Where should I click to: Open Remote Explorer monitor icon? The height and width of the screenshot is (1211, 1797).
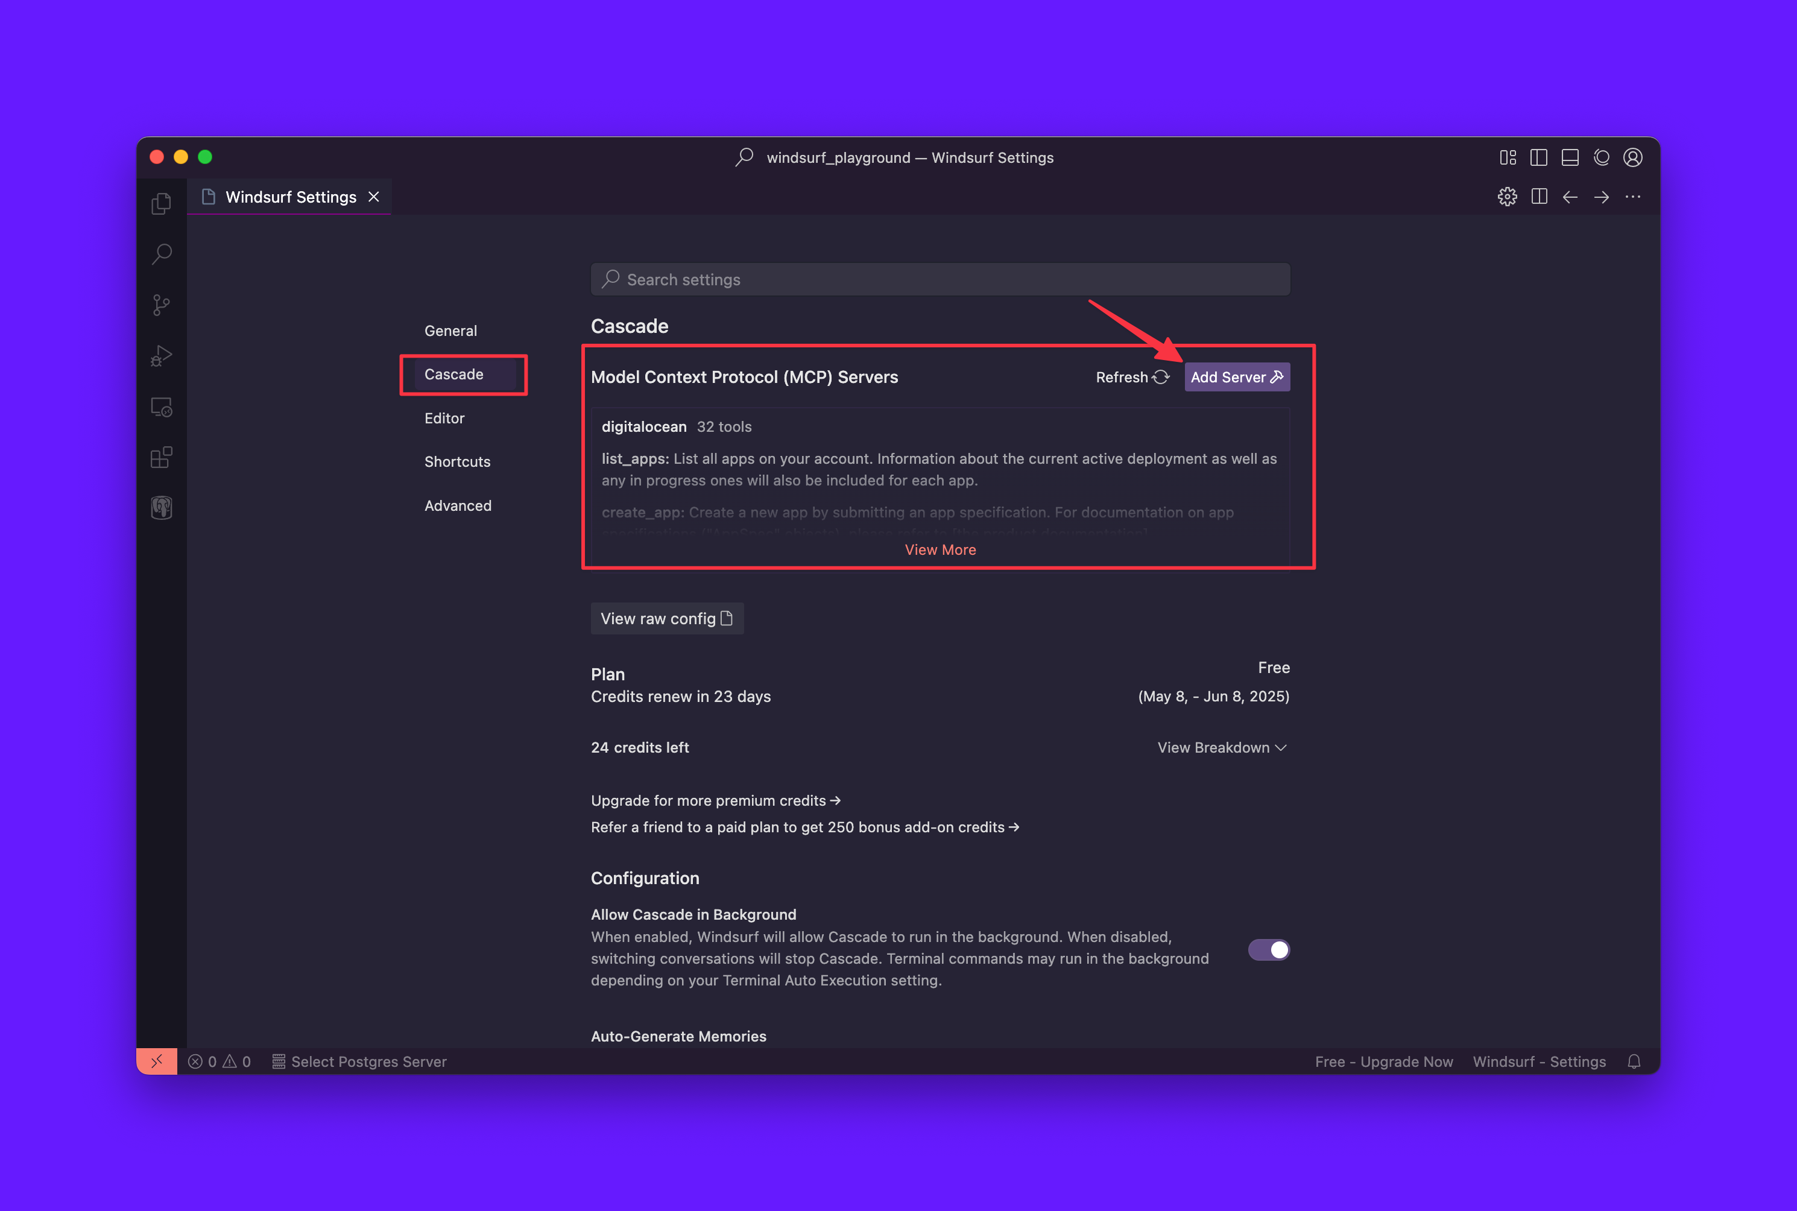coord(162,407)
